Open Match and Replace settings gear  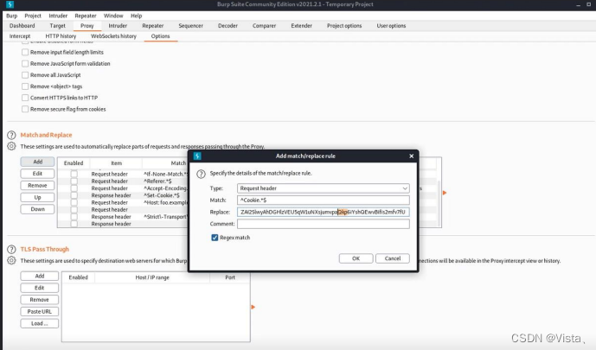[11, 146]
